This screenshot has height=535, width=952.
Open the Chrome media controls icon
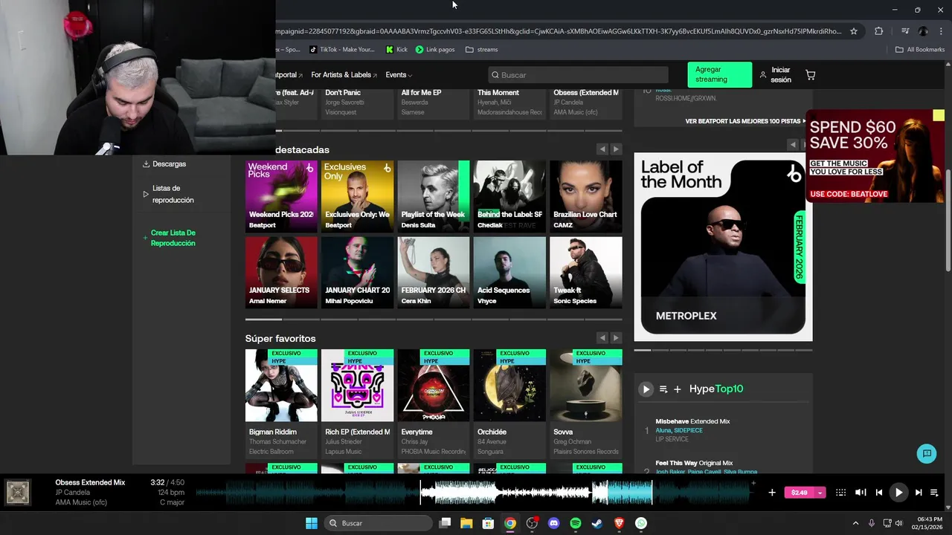click(905, 31)
